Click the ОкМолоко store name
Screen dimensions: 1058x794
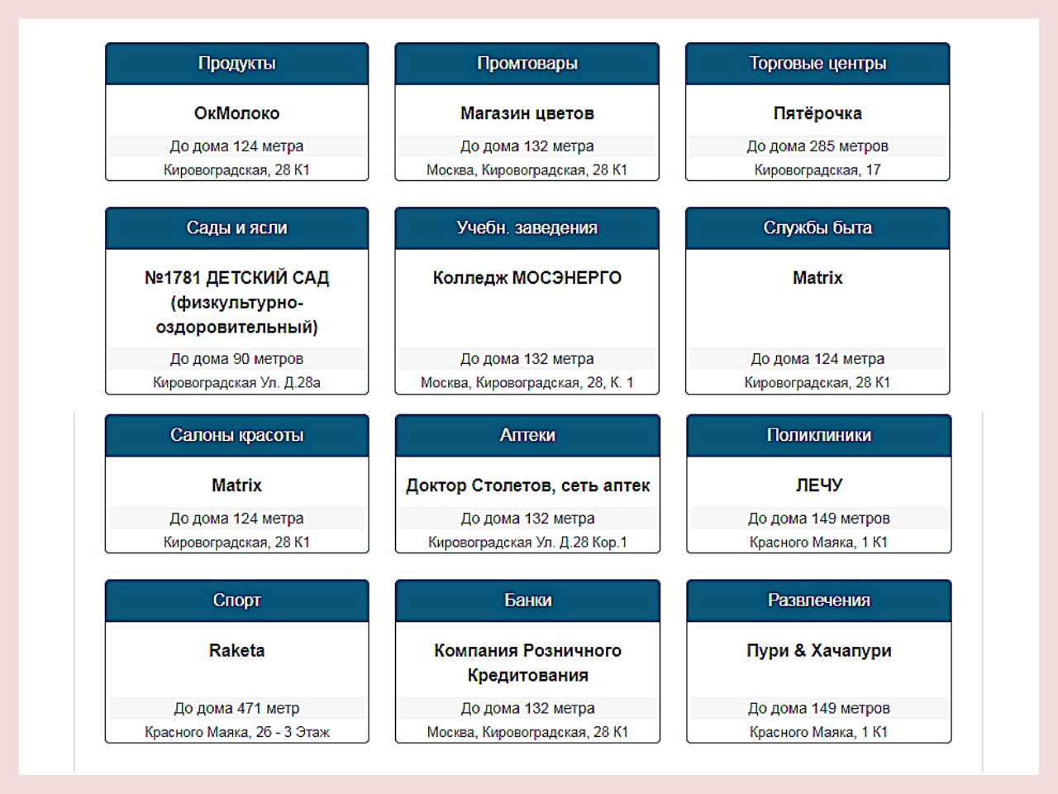coord(236,113)
